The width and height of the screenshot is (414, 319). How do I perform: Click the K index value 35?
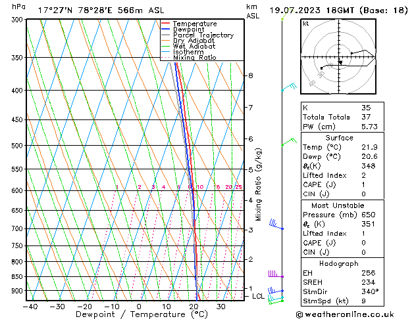coord(366,108)
